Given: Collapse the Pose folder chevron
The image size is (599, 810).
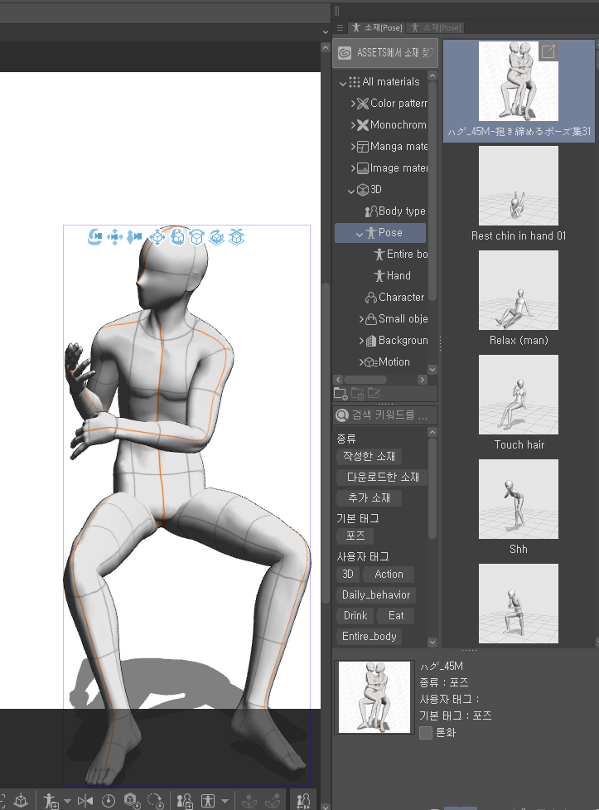Looking at the screenshot, I should 360,234.
